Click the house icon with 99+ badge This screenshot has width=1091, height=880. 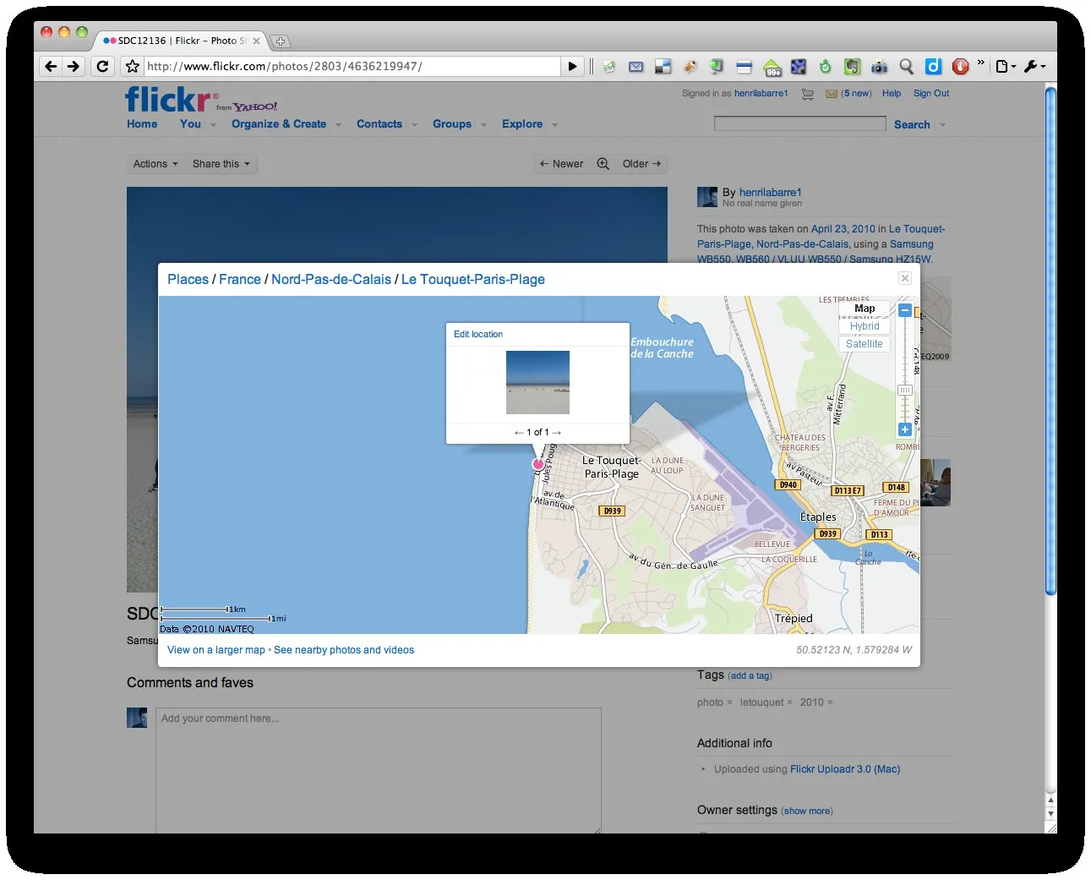pyautogui.click(x=772, y=67)
